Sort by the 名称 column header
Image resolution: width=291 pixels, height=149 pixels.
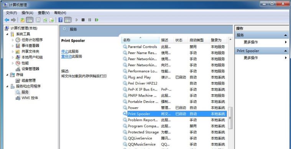(x=141, y=40)
